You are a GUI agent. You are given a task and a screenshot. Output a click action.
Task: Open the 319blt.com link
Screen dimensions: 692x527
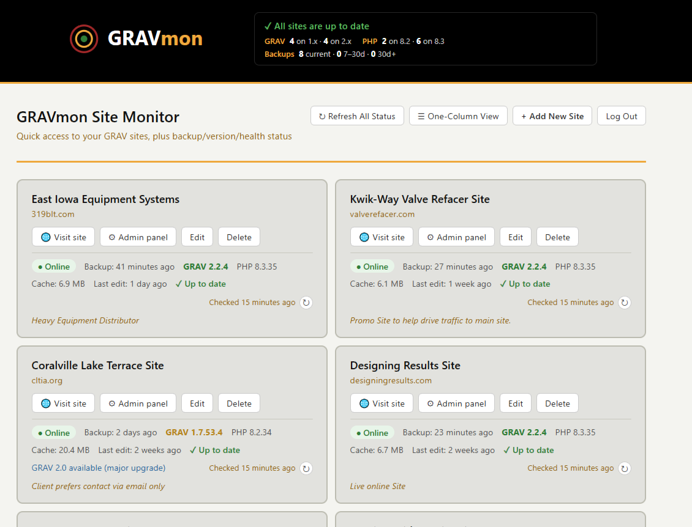[x=53, y=214]
